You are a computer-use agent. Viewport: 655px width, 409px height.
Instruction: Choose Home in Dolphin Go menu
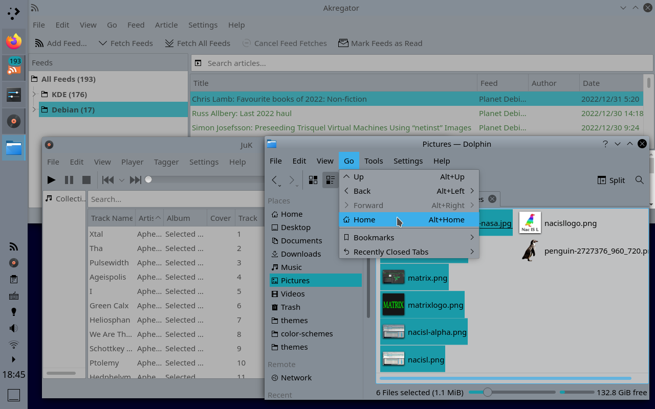409,220
